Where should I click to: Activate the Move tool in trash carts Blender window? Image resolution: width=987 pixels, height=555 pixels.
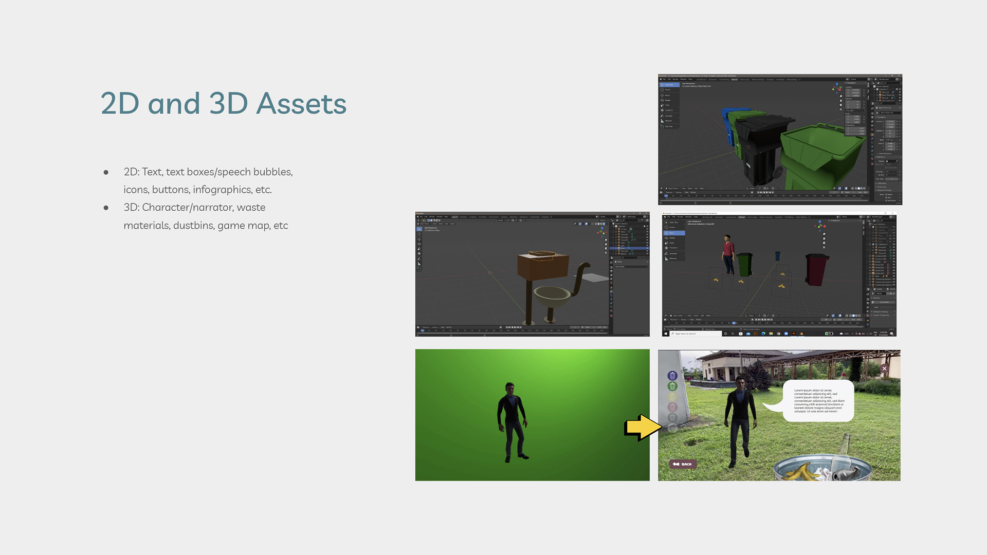click(x=669, y=96)
